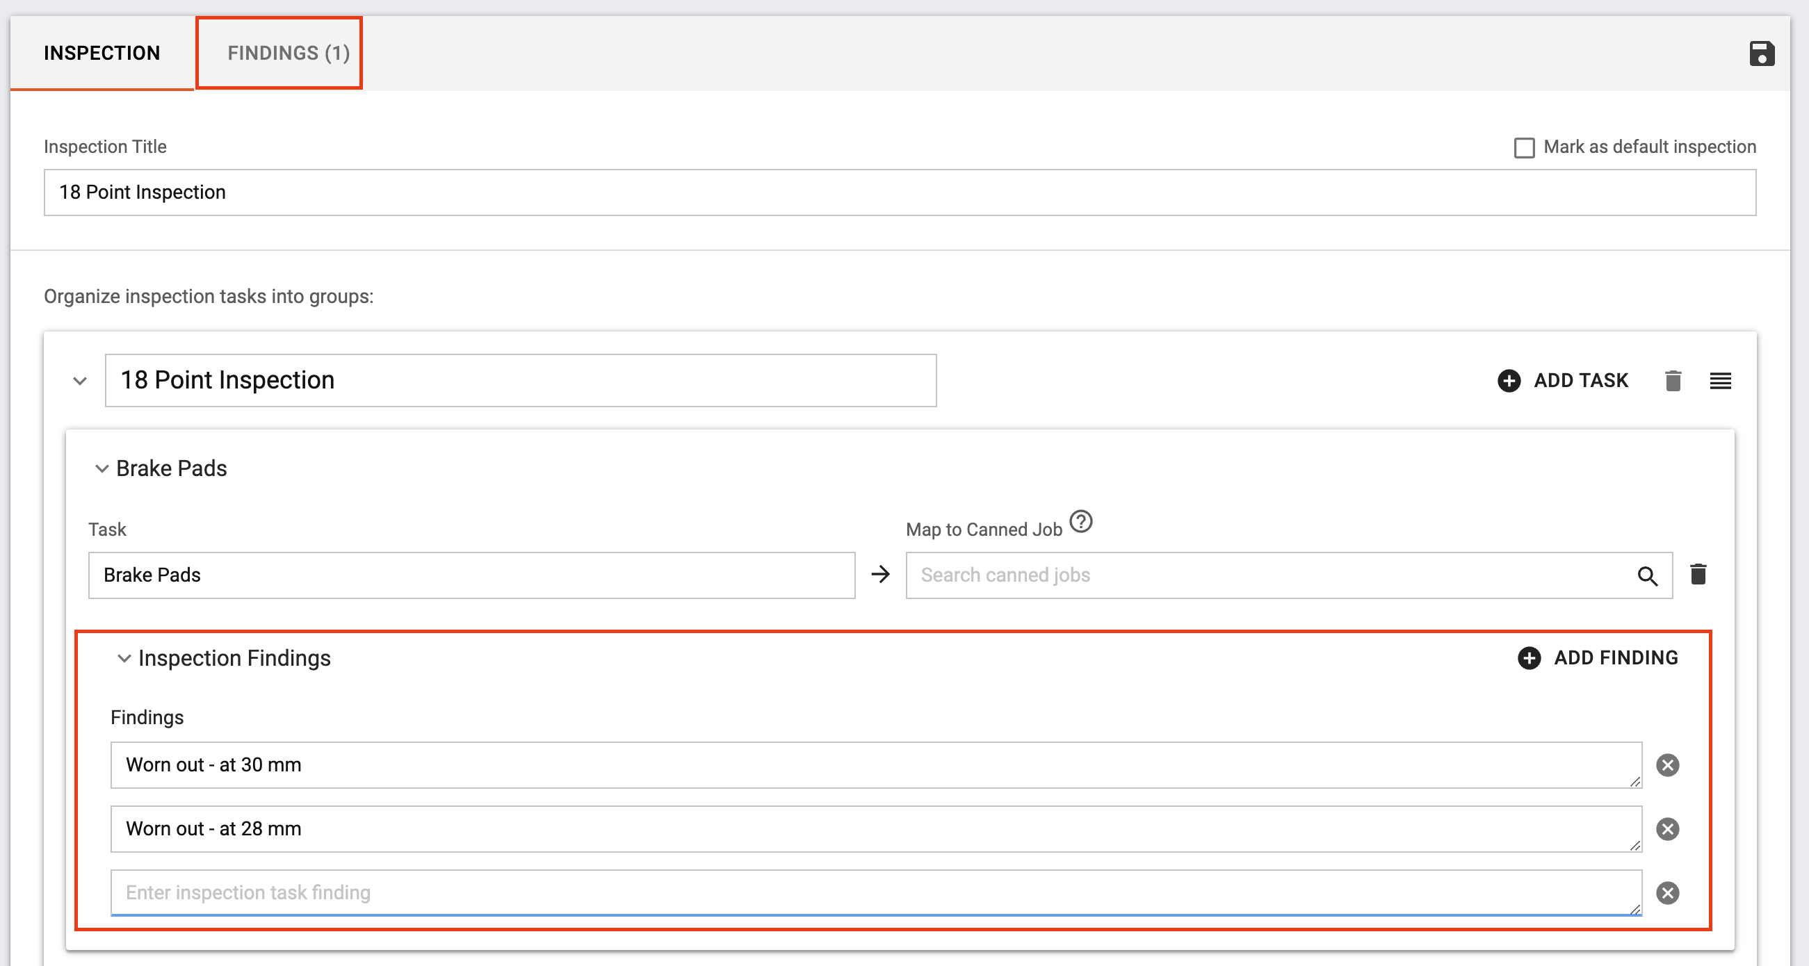Collapse the 18 Point Inspection group
This screenshot has height=966, width=1809.
pyautogui.click(x=80, y=381)
